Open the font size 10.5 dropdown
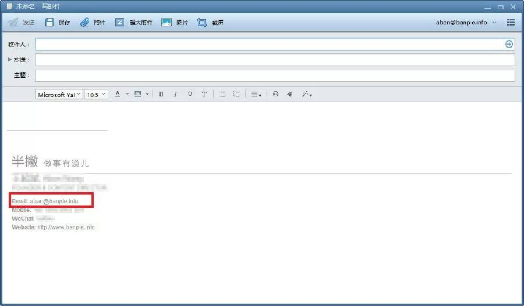 tap(96, 94)
